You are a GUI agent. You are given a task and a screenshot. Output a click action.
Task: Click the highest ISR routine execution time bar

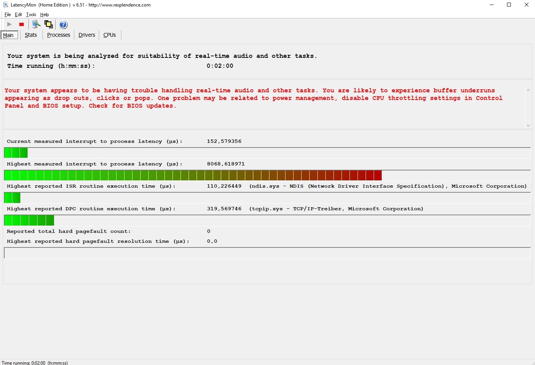(x=267, y=198)
